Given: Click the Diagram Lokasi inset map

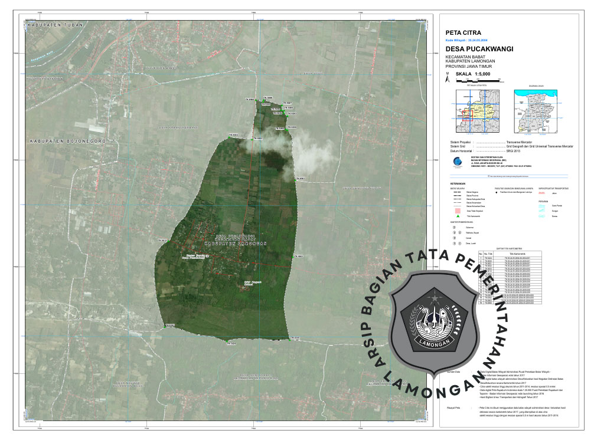Looking at the screenshot, I should pos(536,111).
